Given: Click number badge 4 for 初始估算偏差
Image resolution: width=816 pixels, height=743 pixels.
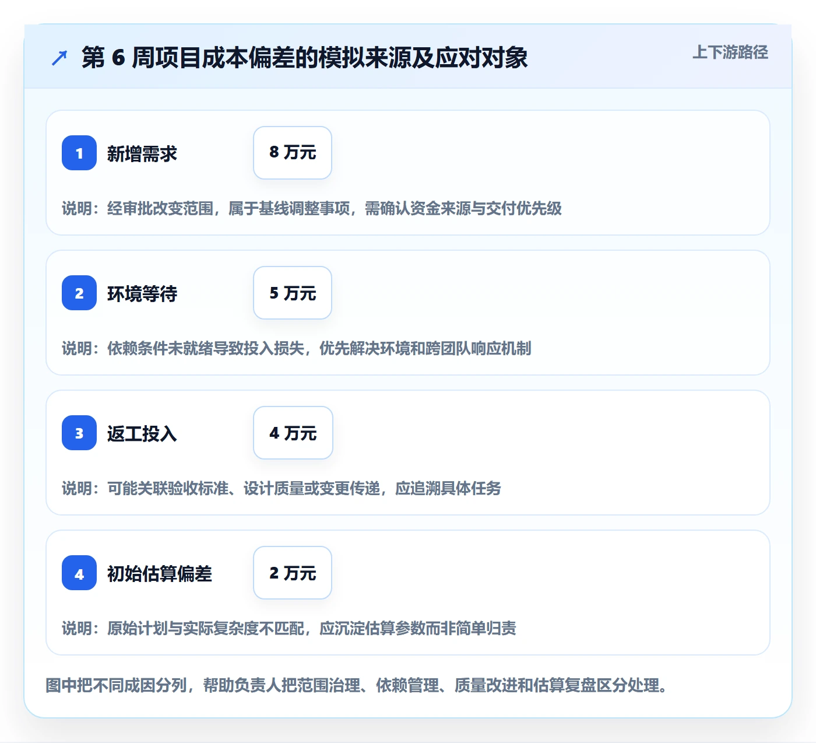Looking at the screenshot, I should tap(79, 573).
